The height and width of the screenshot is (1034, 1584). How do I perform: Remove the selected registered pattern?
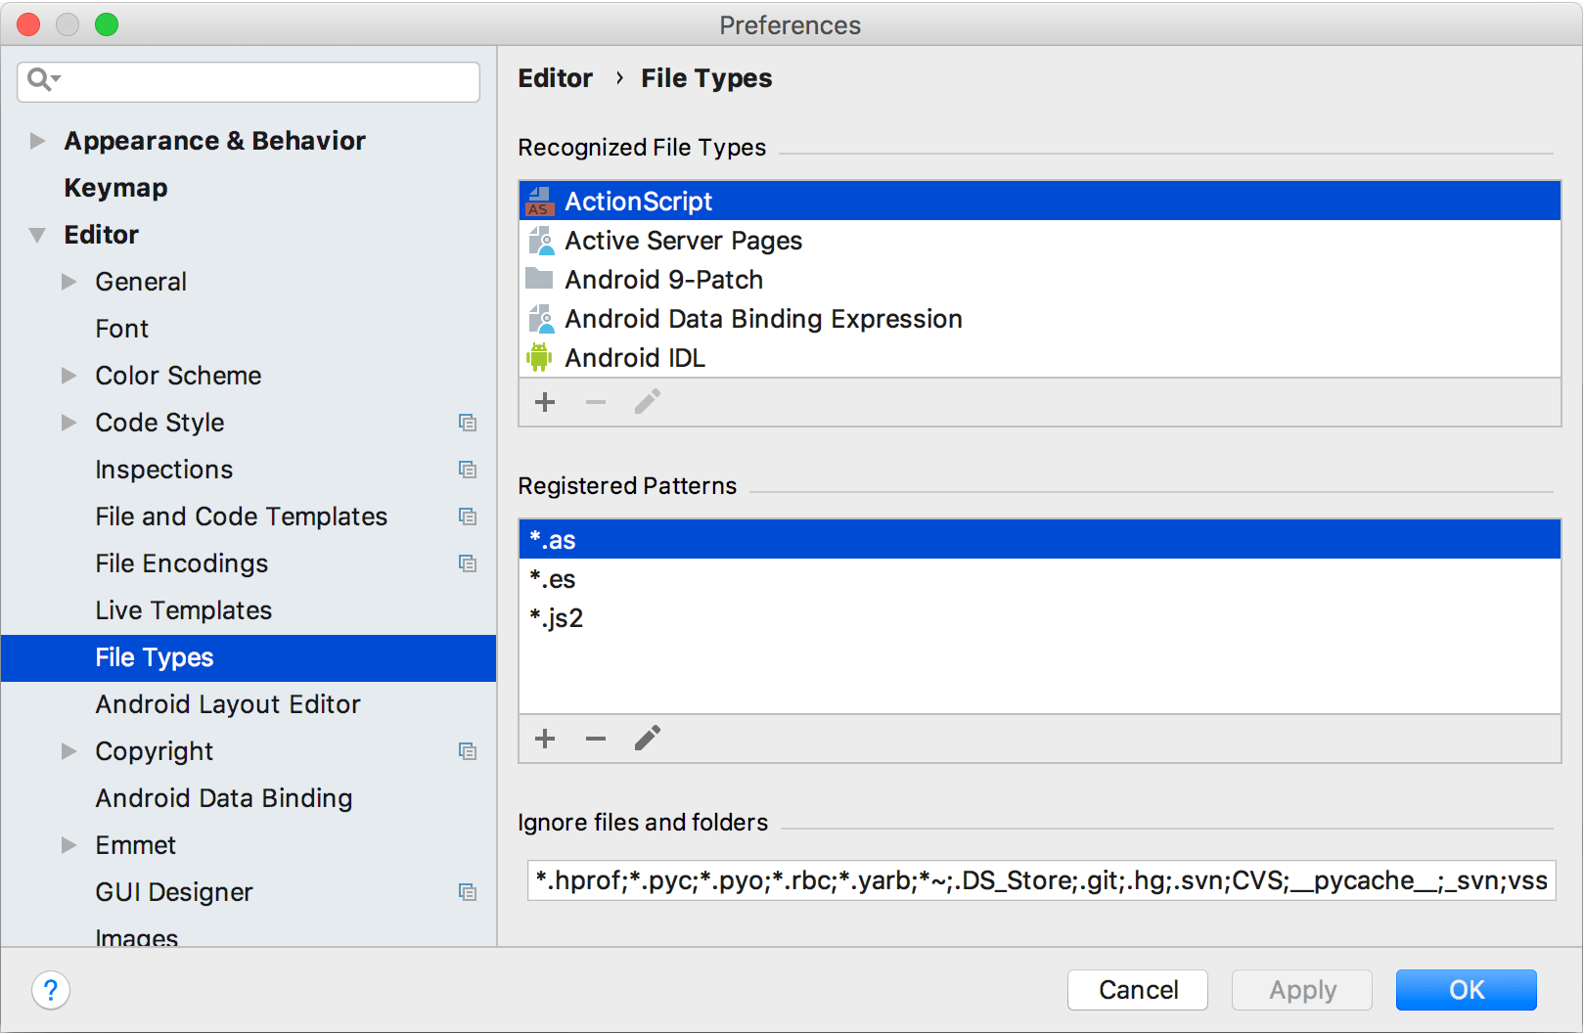pos(596,739)
